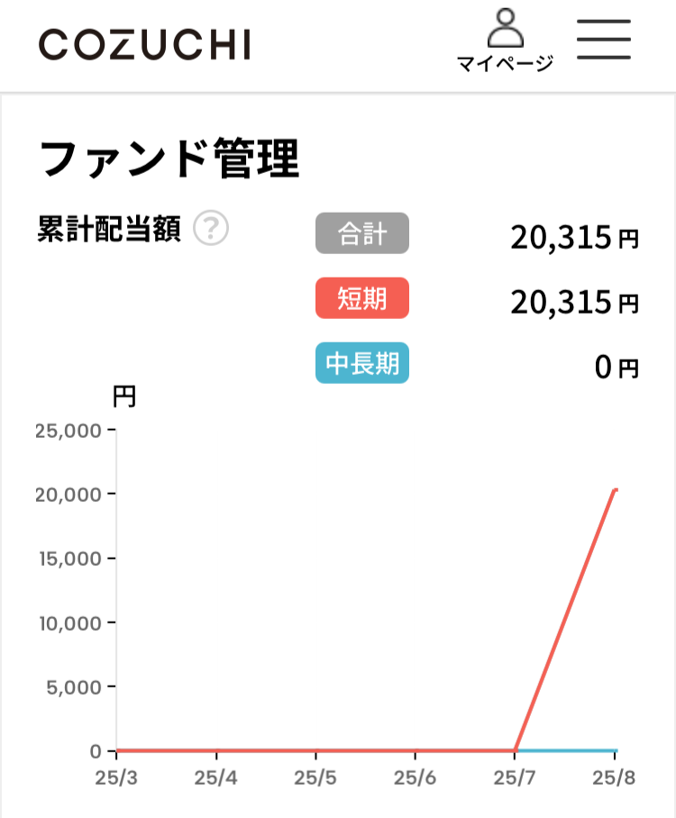Click the 25/8 marker on chart axis
The image size is (676, 818).
point(614,777)
